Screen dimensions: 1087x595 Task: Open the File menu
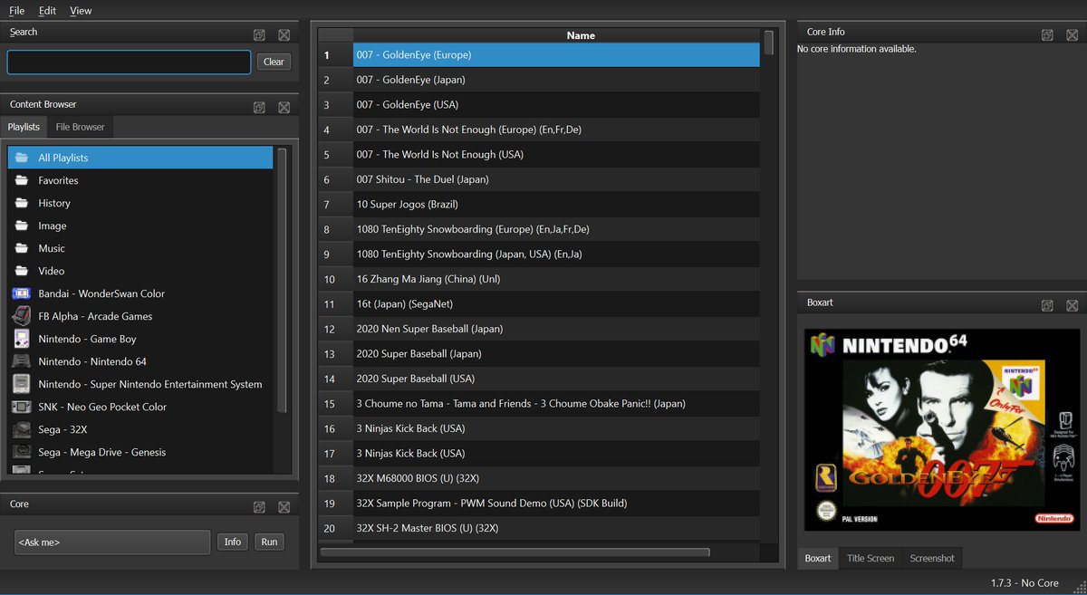point(16,11)
